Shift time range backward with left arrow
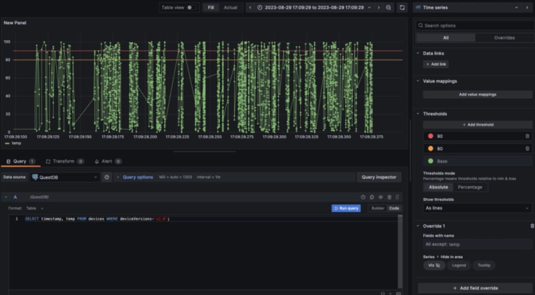Screen dimensions: 535x295 tap(250, 7)
